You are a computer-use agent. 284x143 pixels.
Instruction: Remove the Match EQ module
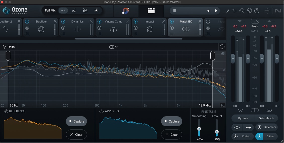tap(200, 21)
